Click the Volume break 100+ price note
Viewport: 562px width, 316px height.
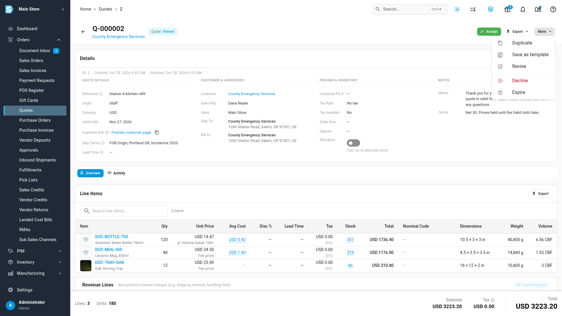(196, 243)
